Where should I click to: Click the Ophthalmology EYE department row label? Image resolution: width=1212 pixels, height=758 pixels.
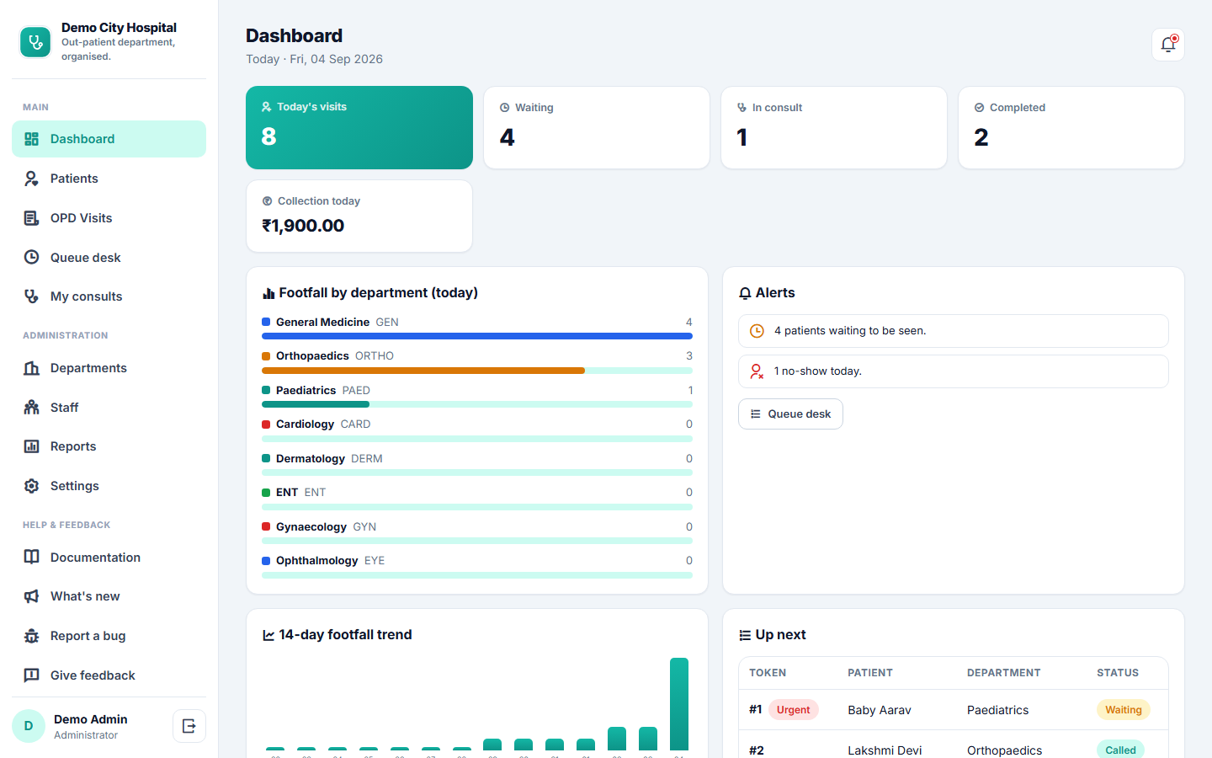[x=330, y=560]
